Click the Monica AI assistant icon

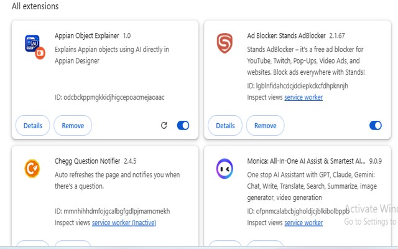point(224,169)
